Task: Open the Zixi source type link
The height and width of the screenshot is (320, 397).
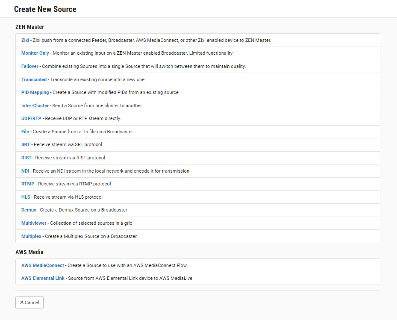Action: pos(25,40)
